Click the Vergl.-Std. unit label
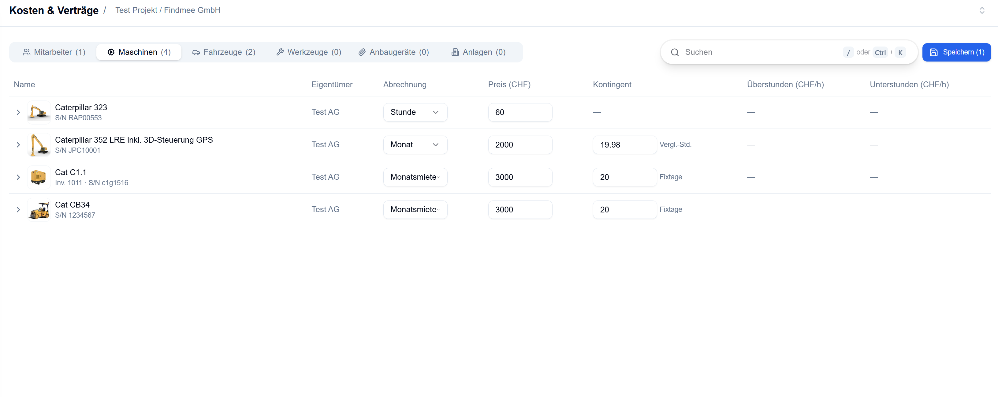Screen dimensions: 998x397 675,144
